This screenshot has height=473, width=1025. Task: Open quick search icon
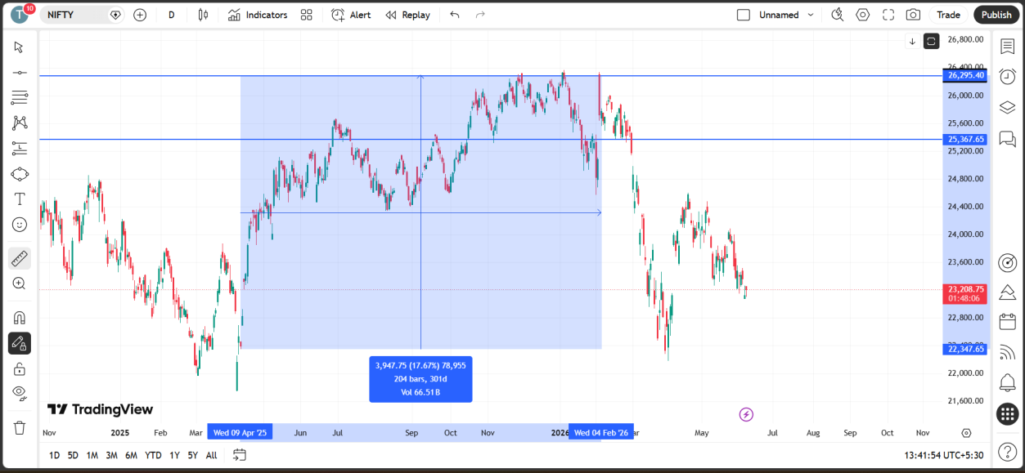(x=837, y=15)
